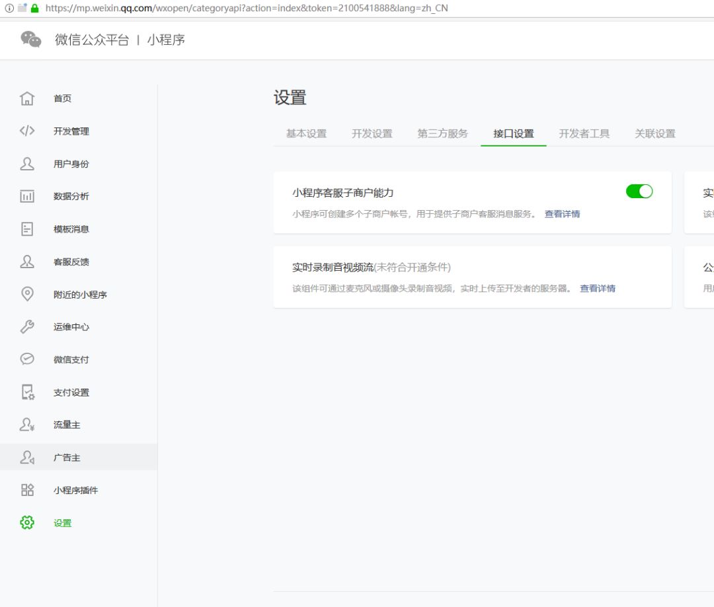Select the 接口设置 tab
The height and width of the screenshot is (607, 714).
[x=514, y=133]
